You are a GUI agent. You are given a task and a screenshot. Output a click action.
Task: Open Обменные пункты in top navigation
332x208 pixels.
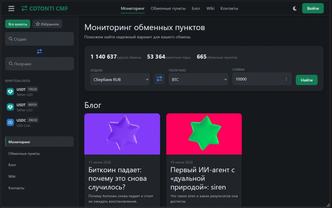(x=168, y=8)
